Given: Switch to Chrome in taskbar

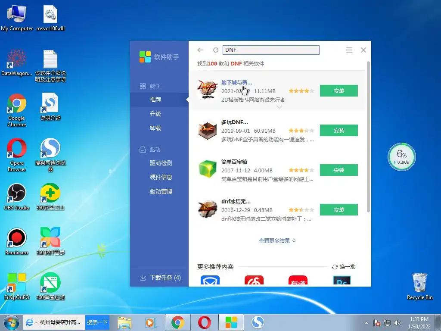Looking at the screenshot, I should pos(178,322).
